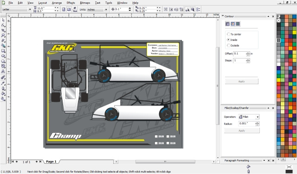
Task: Open the Help menu
Action: point(135,3)
